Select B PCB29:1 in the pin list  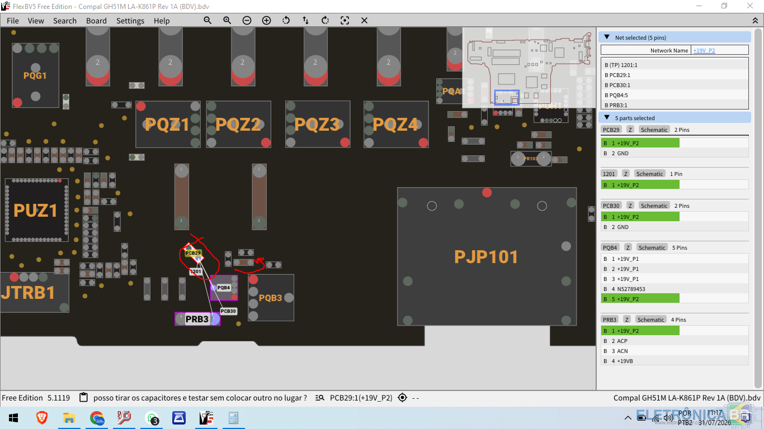675,75
